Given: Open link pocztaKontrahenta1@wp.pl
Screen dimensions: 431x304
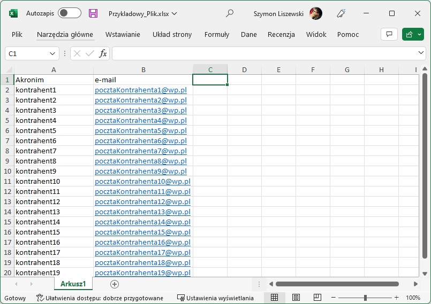Looking at the screenshot, I should 141,90.
